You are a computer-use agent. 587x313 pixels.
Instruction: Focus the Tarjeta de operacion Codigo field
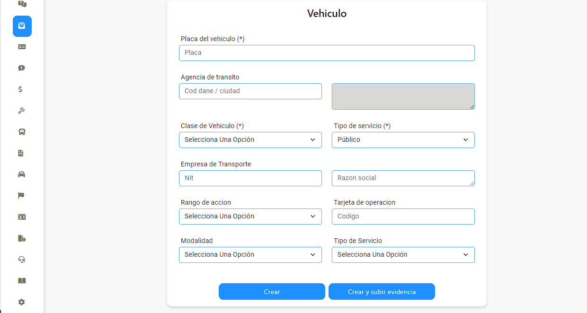pyautogui.click(x=403, y=217)
